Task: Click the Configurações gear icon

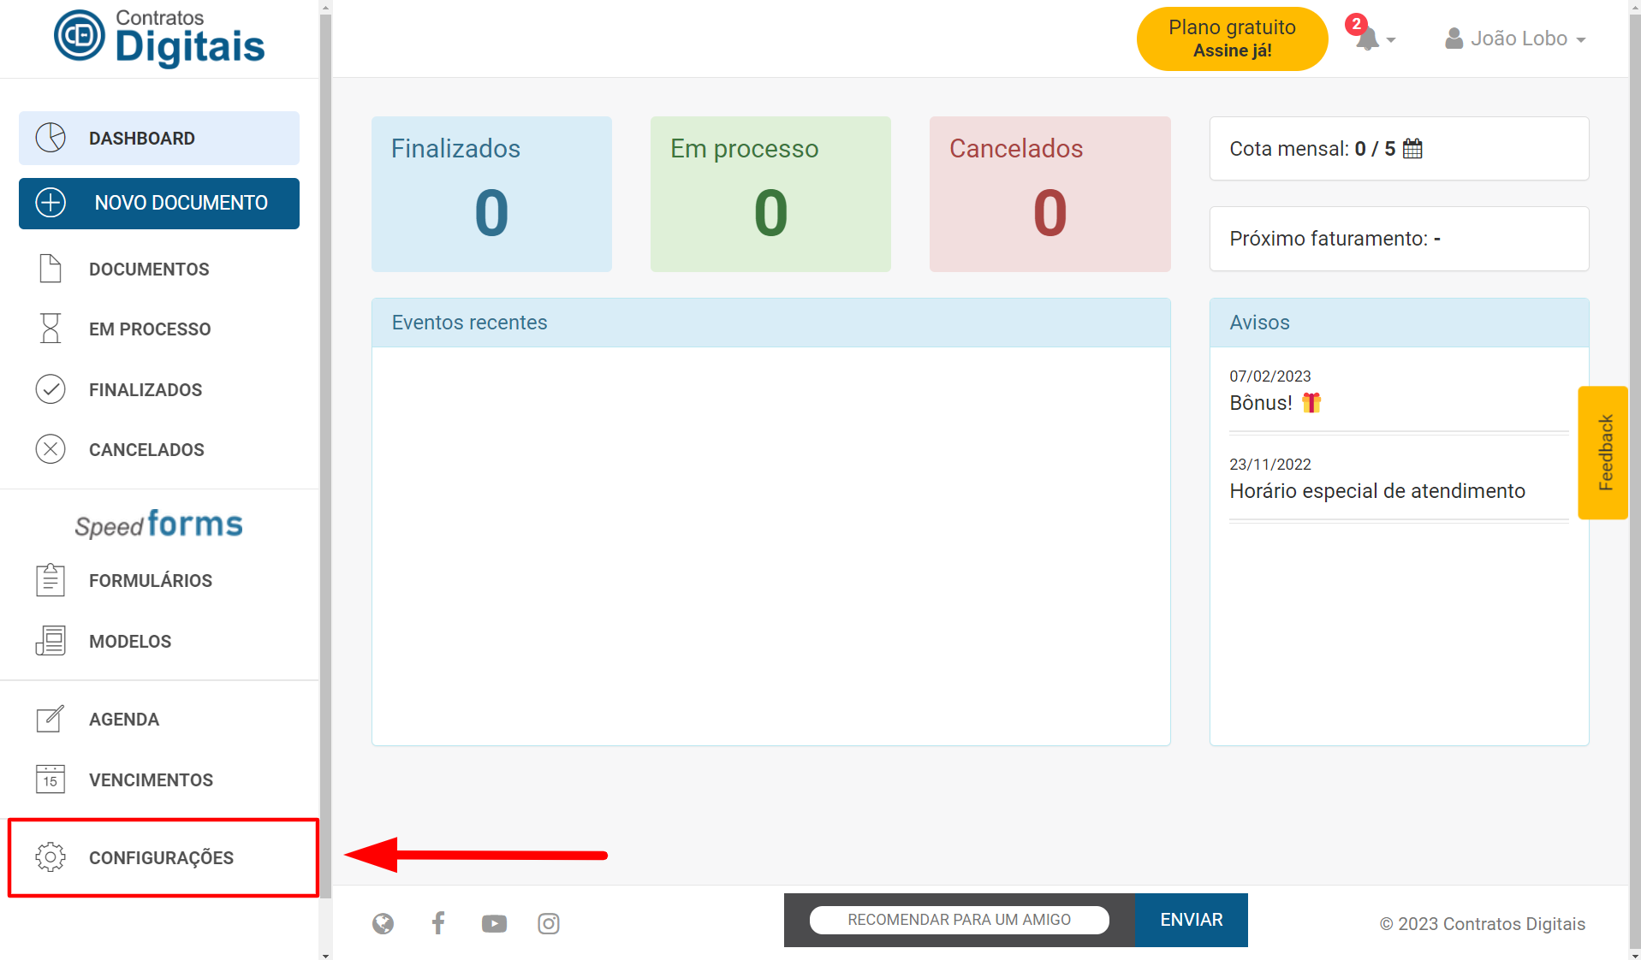Action: 51,857
